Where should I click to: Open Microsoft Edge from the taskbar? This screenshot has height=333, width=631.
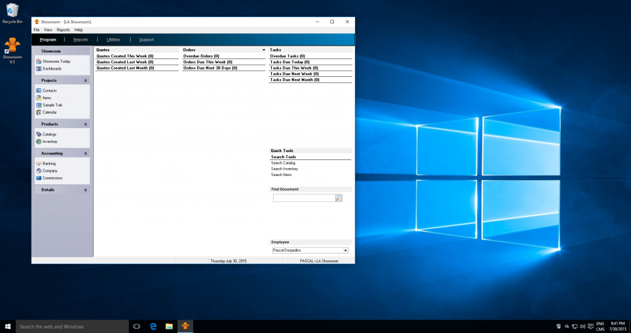153,326
